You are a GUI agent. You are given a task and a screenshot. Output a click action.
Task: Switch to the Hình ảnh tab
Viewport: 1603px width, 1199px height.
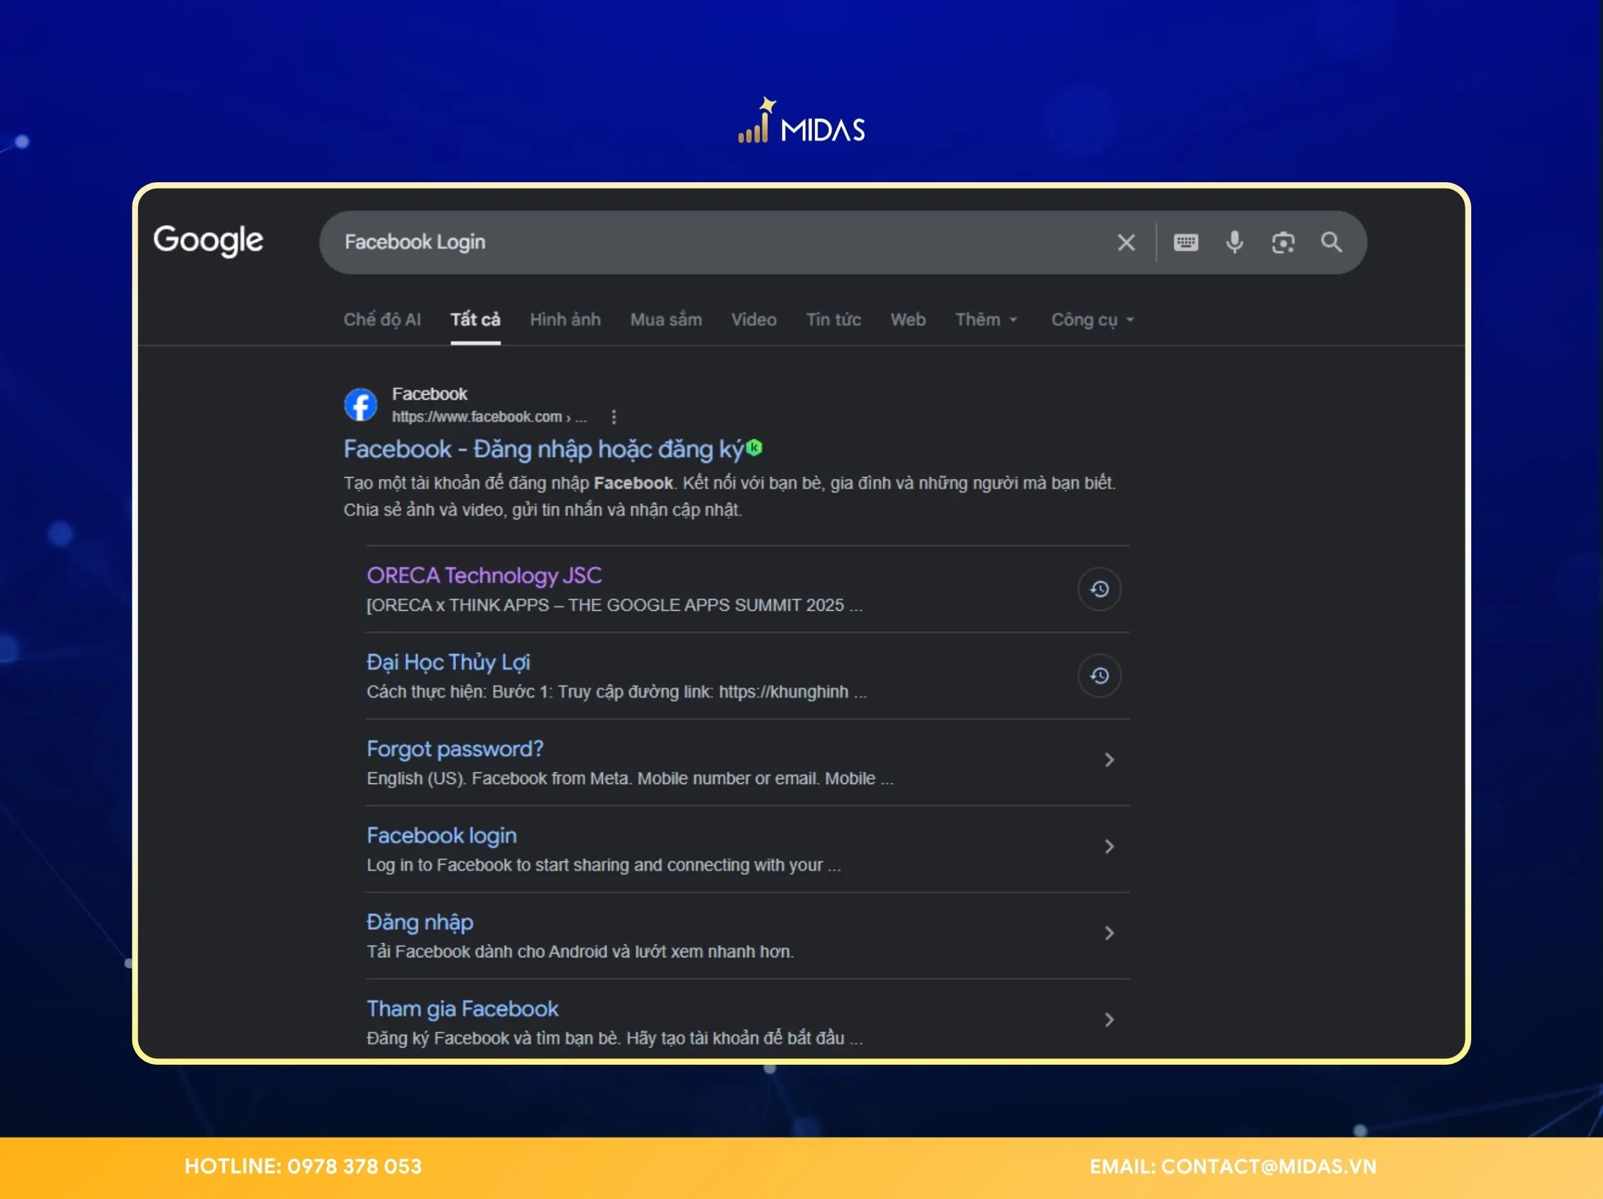[565, 320]
